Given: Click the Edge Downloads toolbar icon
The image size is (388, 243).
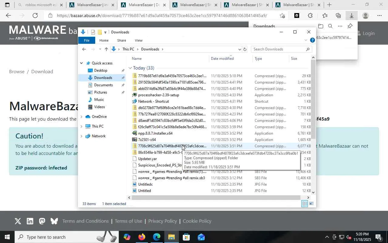Looking at the screenshot, I should tap(352, 15).
